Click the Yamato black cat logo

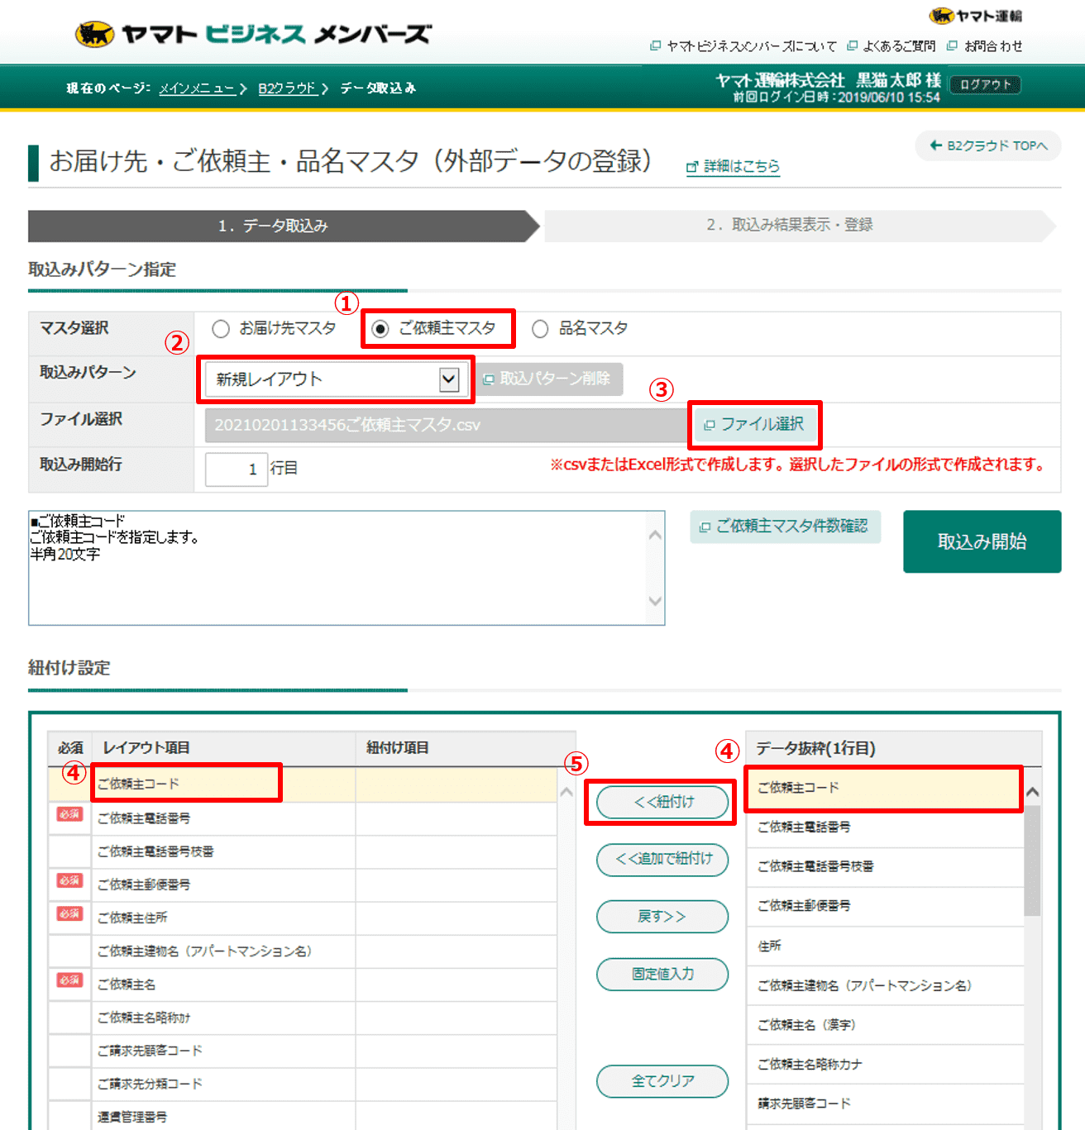[93, 34]
